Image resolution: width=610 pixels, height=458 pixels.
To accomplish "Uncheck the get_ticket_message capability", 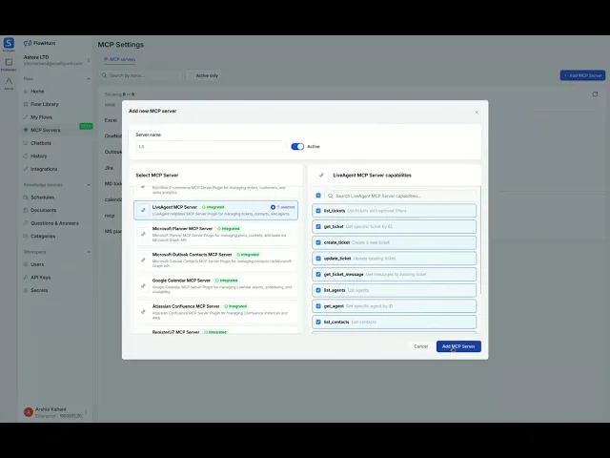I will point(318,275).
